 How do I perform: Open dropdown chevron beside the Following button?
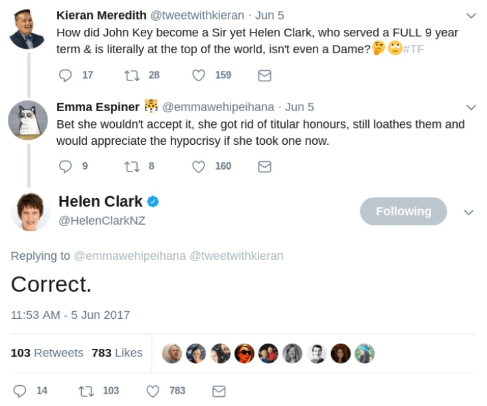coord(469,212)
